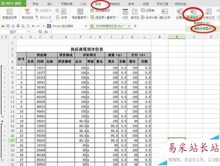The image size is (220, 166).
Task: Close the Docer-在线模板 tab
Action: point(86,26)
